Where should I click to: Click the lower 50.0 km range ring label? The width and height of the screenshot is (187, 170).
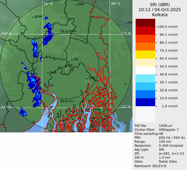67,101
